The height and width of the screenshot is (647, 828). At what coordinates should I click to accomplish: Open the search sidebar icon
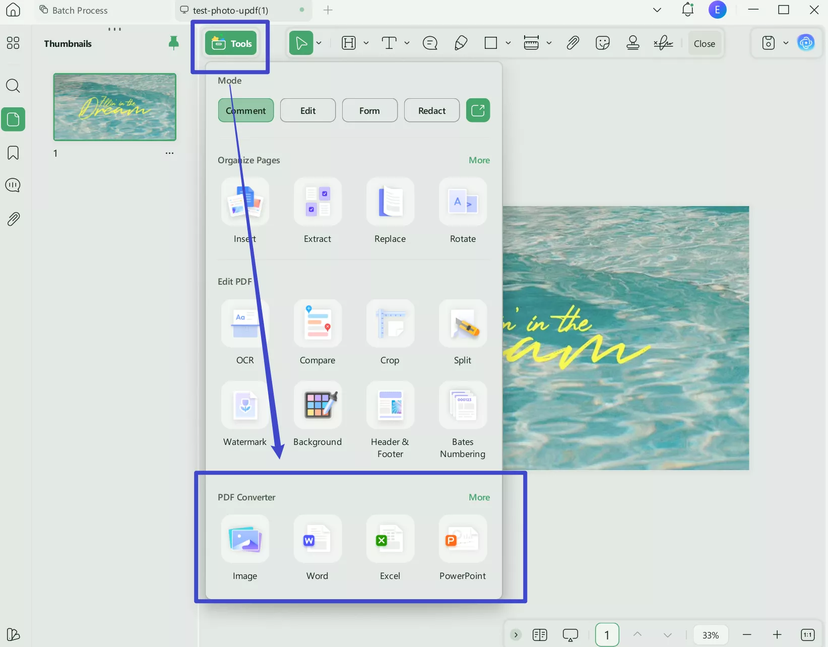(x=13, y=86)
